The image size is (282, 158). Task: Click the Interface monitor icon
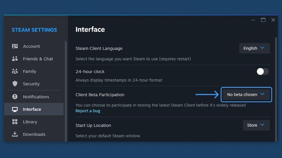point(15,109)
